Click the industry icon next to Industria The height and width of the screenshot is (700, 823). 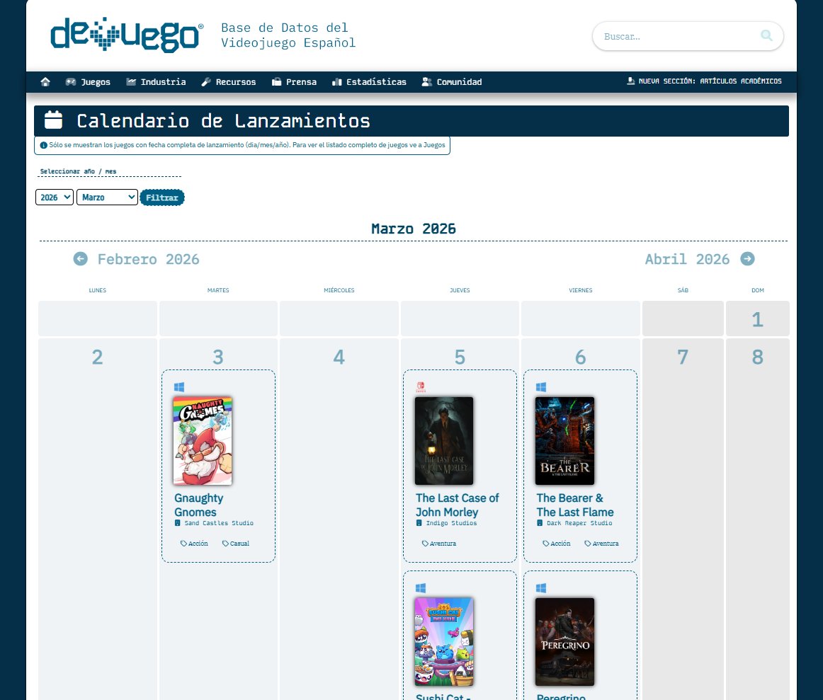(131, 82)
